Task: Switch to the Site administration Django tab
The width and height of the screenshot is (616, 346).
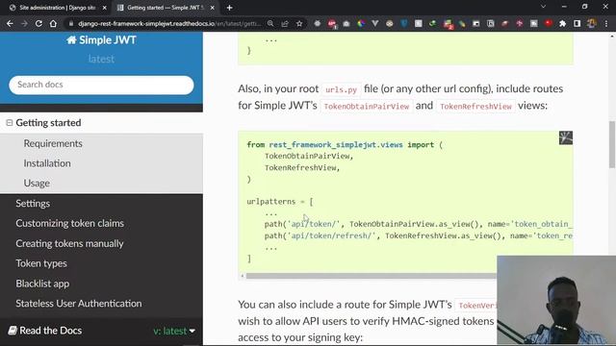Action: 58,8
